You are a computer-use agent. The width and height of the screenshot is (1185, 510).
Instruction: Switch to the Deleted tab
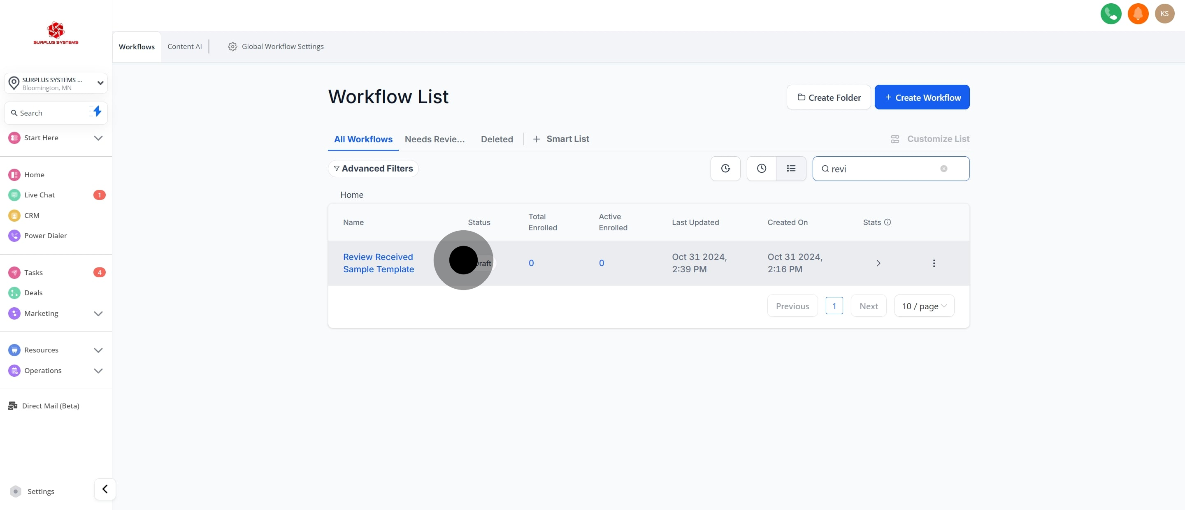pos(496,139)
